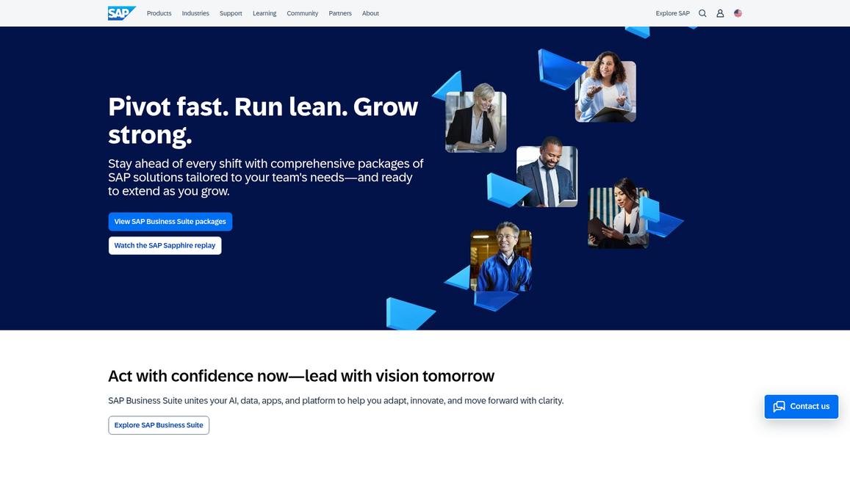The width and height of the screenshot is (850, 478).
Task: Open the Learning menu
Action: (264, 13)
